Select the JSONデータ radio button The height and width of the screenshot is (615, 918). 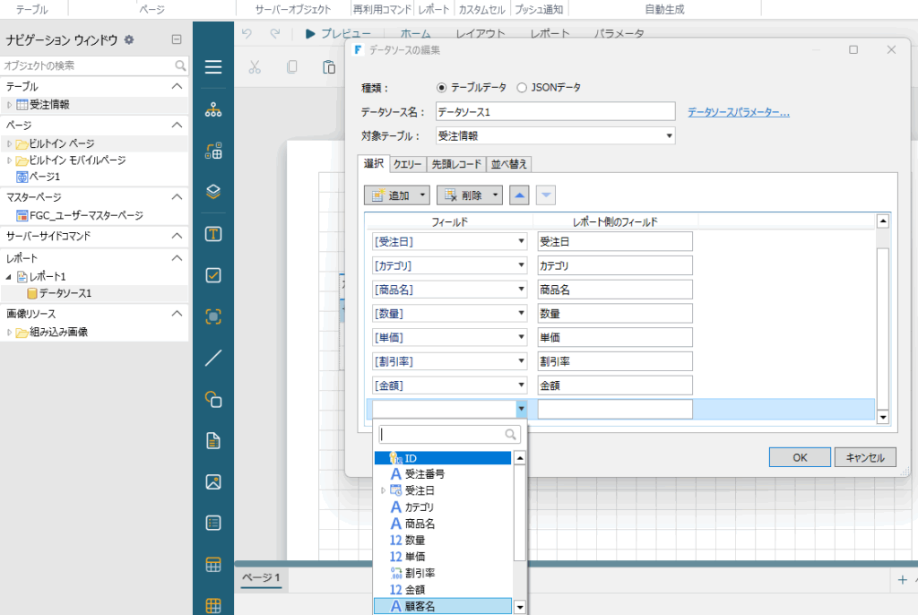pos(522,88)
